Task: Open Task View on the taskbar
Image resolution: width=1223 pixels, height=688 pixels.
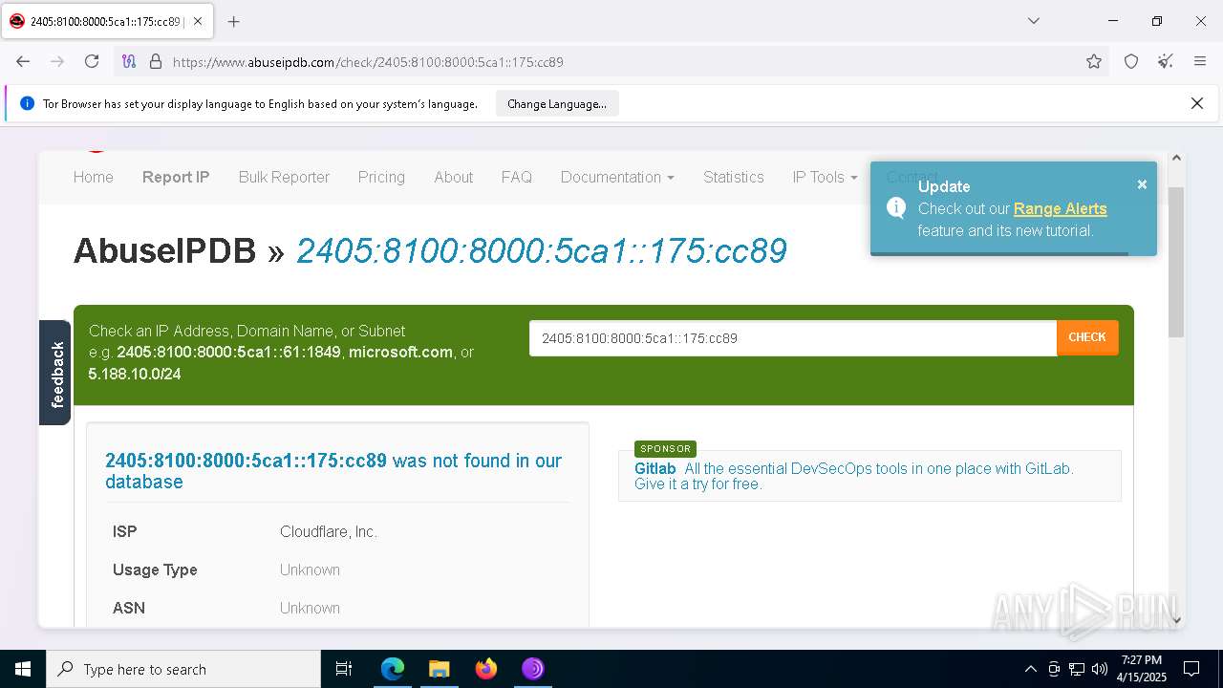Action: pos(344,669)
